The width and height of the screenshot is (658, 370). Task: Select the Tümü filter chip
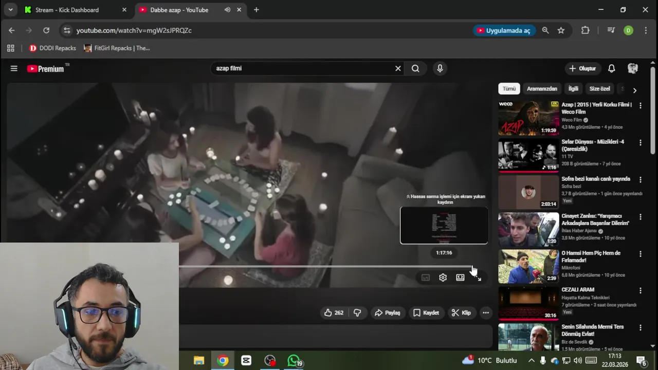[x=509, y=89]
